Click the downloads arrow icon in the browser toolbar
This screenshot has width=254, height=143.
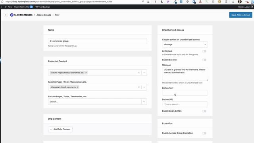(233, 2)
